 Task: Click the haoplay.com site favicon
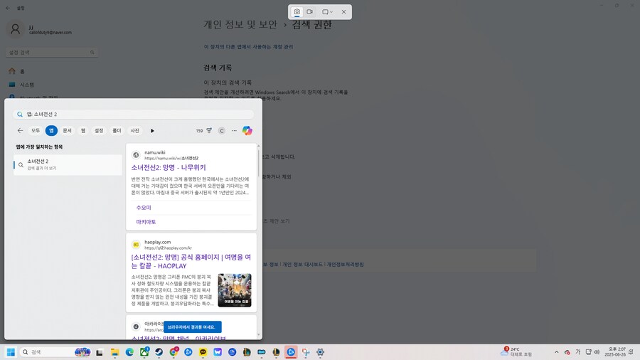(136, 245)
